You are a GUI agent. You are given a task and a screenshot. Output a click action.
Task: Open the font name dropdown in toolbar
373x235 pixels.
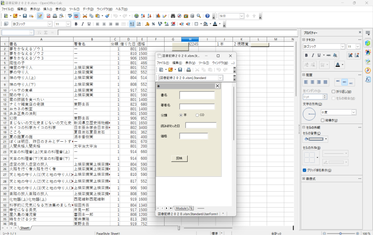(49, 24)
